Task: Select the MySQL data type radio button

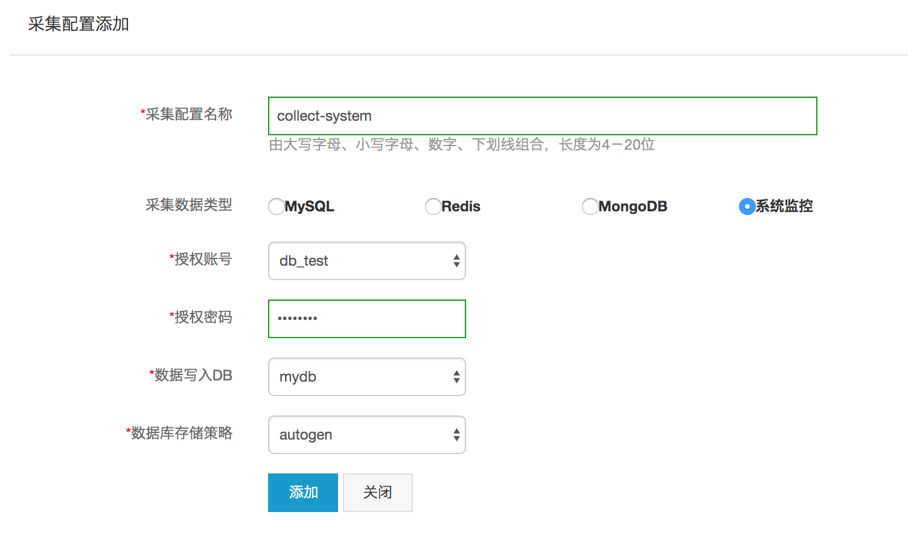Action: pyautogui.click(x=276, y=206)
